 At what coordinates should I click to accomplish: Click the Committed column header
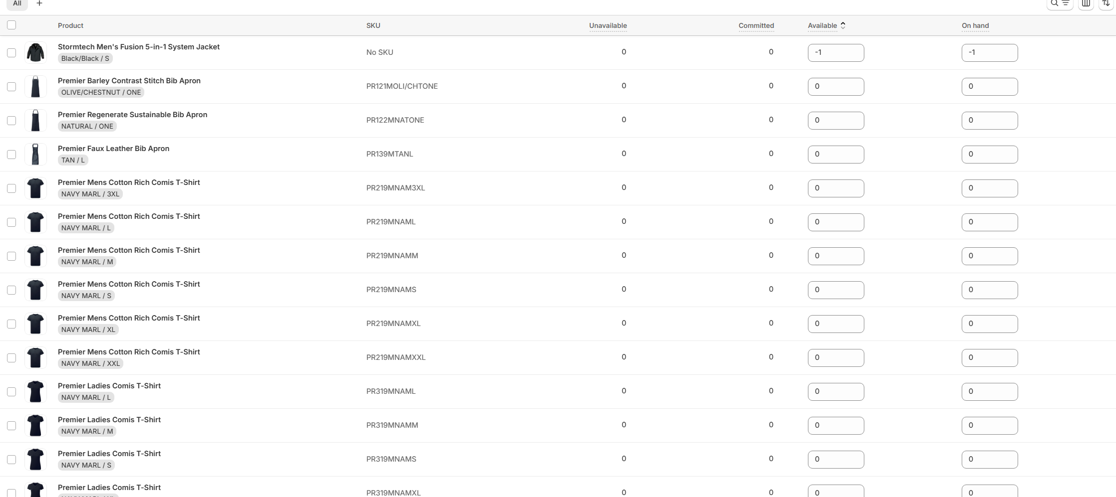tap(756, 25)
